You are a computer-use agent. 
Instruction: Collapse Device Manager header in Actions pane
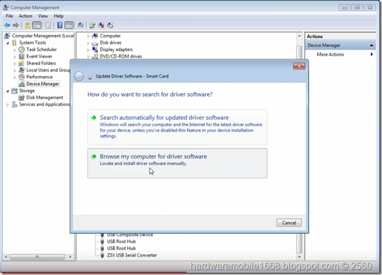[371, 45]
